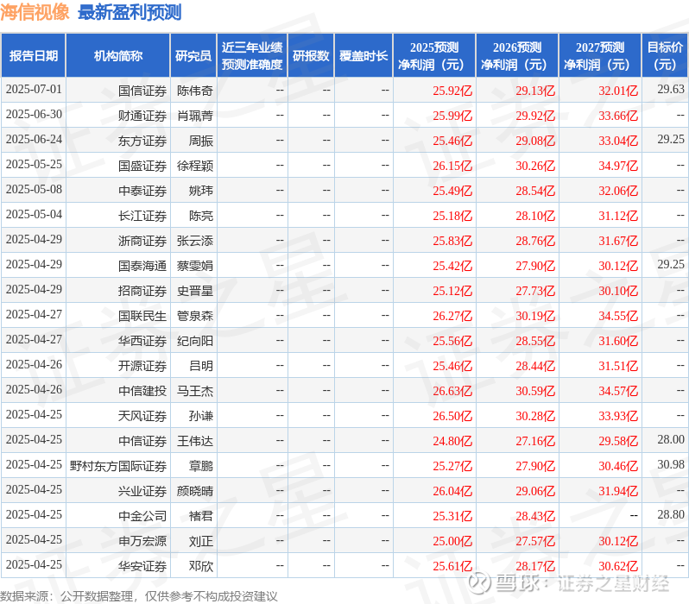Screen dimensions: 689x604
Task: Click the 26.63亿 profit value
Action: (452, 392)
